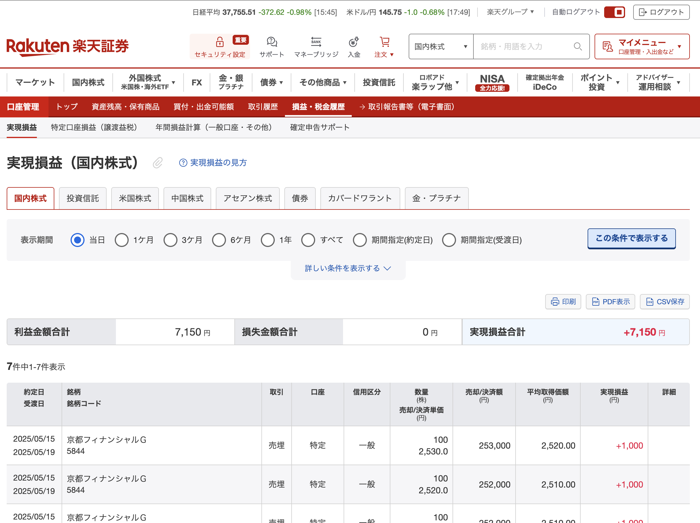Open the サポート chat icon

[272, 42]
